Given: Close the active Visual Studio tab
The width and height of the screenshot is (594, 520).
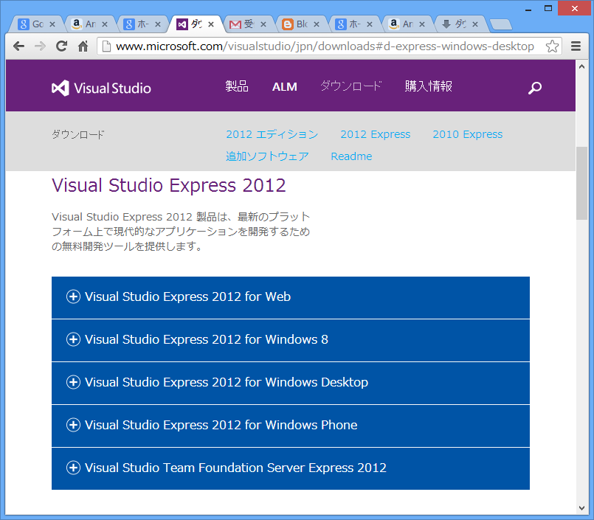Looking at the screenshot, I should point(211,24).
